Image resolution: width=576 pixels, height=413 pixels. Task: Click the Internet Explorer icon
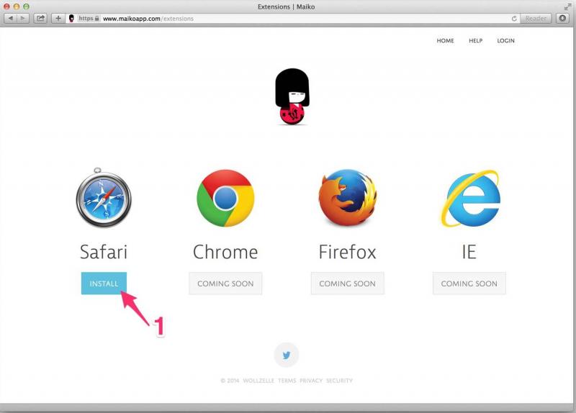[x=470, y=198]
